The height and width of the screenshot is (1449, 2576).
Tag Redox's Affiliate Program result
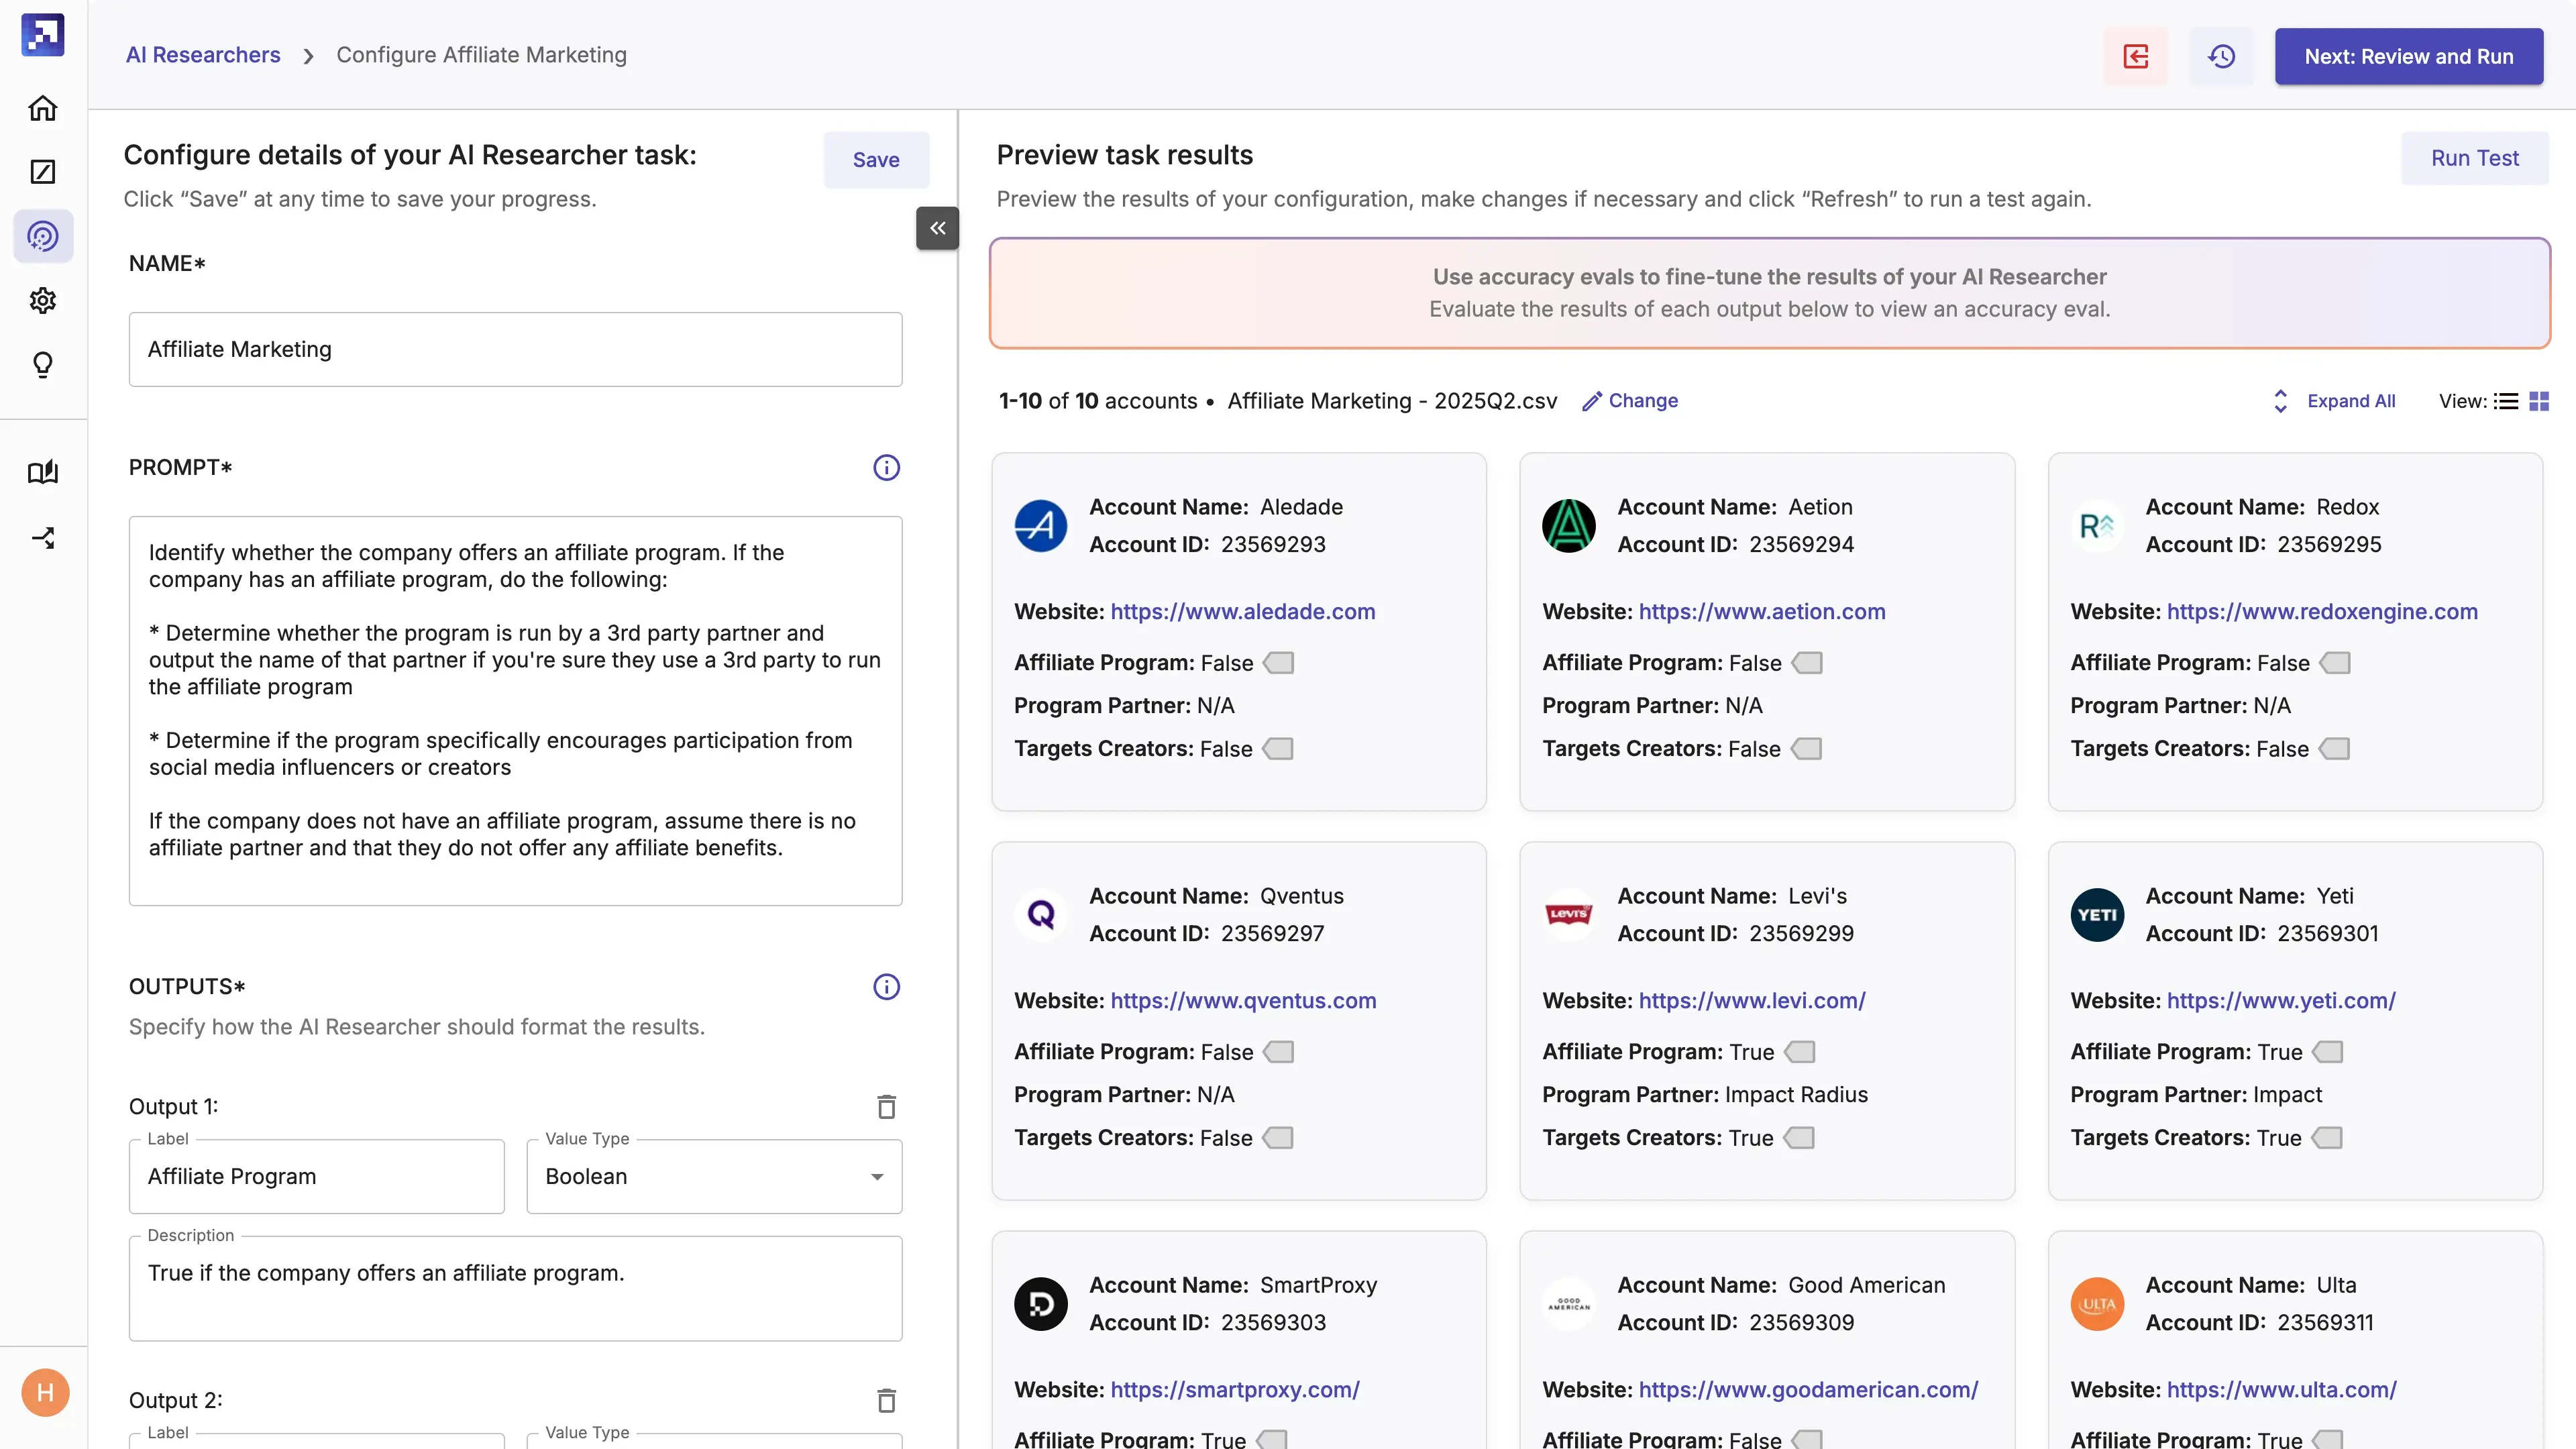[2335, 663]
